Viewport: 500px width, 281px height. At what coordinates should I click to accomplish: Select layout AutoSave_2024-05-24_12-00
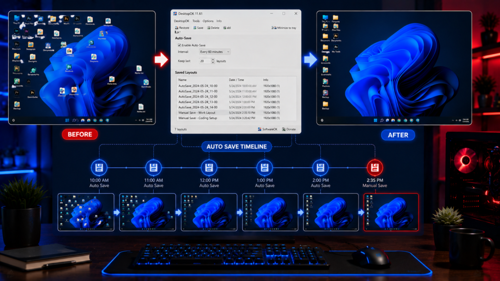pyautogui.click(x=236, y=97)
